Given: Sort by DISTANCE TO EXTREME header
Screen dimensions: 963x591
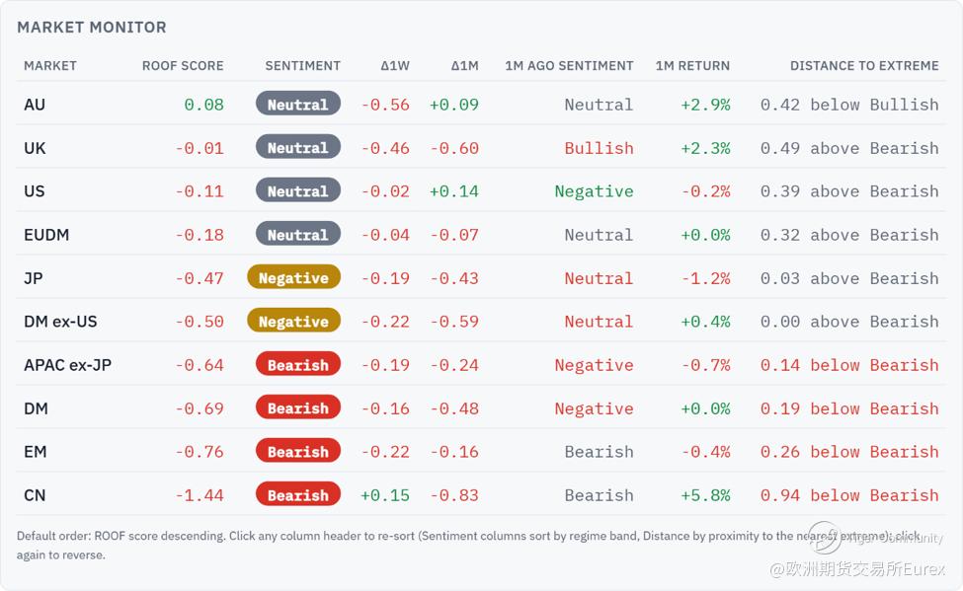Looking at the screenshot, I should click(864, 66).
